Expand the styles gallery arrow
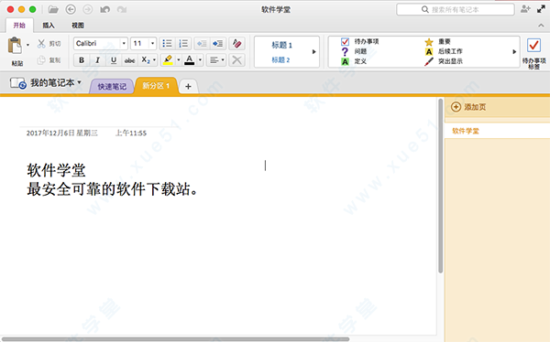550x342 pixels. [313, 52]
